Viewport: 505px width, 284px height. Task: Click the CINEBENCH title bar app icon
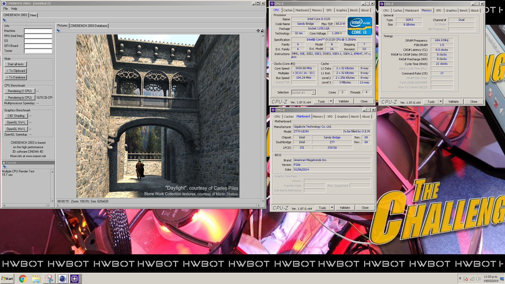point(4,3)
